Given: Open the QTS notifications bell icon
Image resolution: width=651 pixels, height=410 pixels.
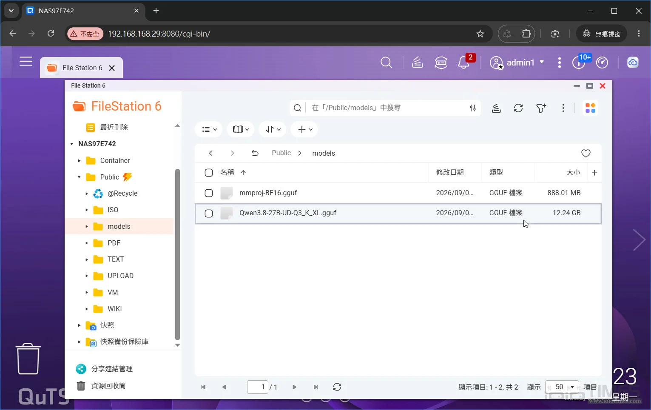Looking at the screenshot, I should (x=463, y=63).
